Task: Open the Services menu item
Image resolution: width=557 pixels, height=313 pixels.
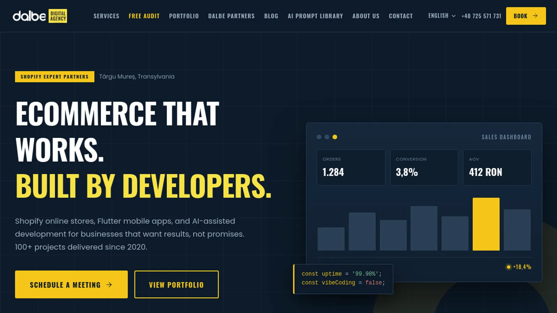Action: [106, 16]
